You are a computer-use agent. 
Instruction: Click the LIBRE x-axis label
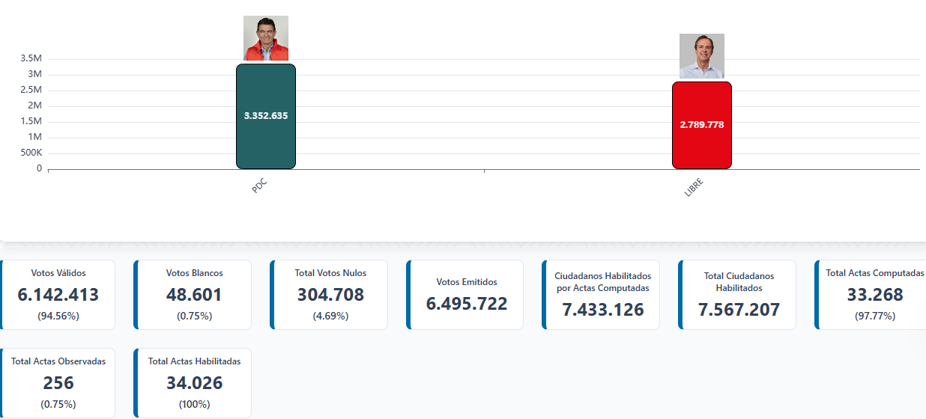[694, 187]
